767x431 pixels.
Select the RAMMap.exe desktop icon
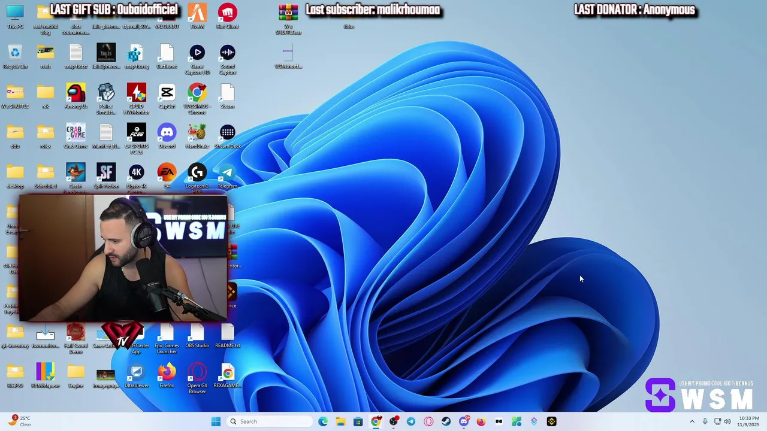[x=46, y=375]
